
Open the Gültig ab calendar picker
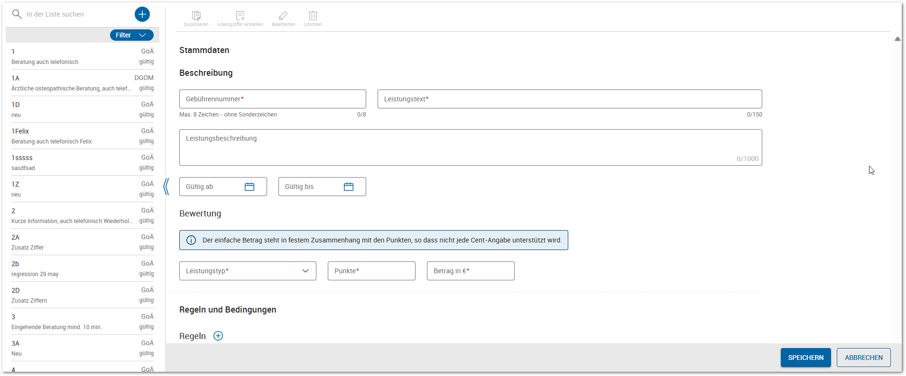coord(250,187)
